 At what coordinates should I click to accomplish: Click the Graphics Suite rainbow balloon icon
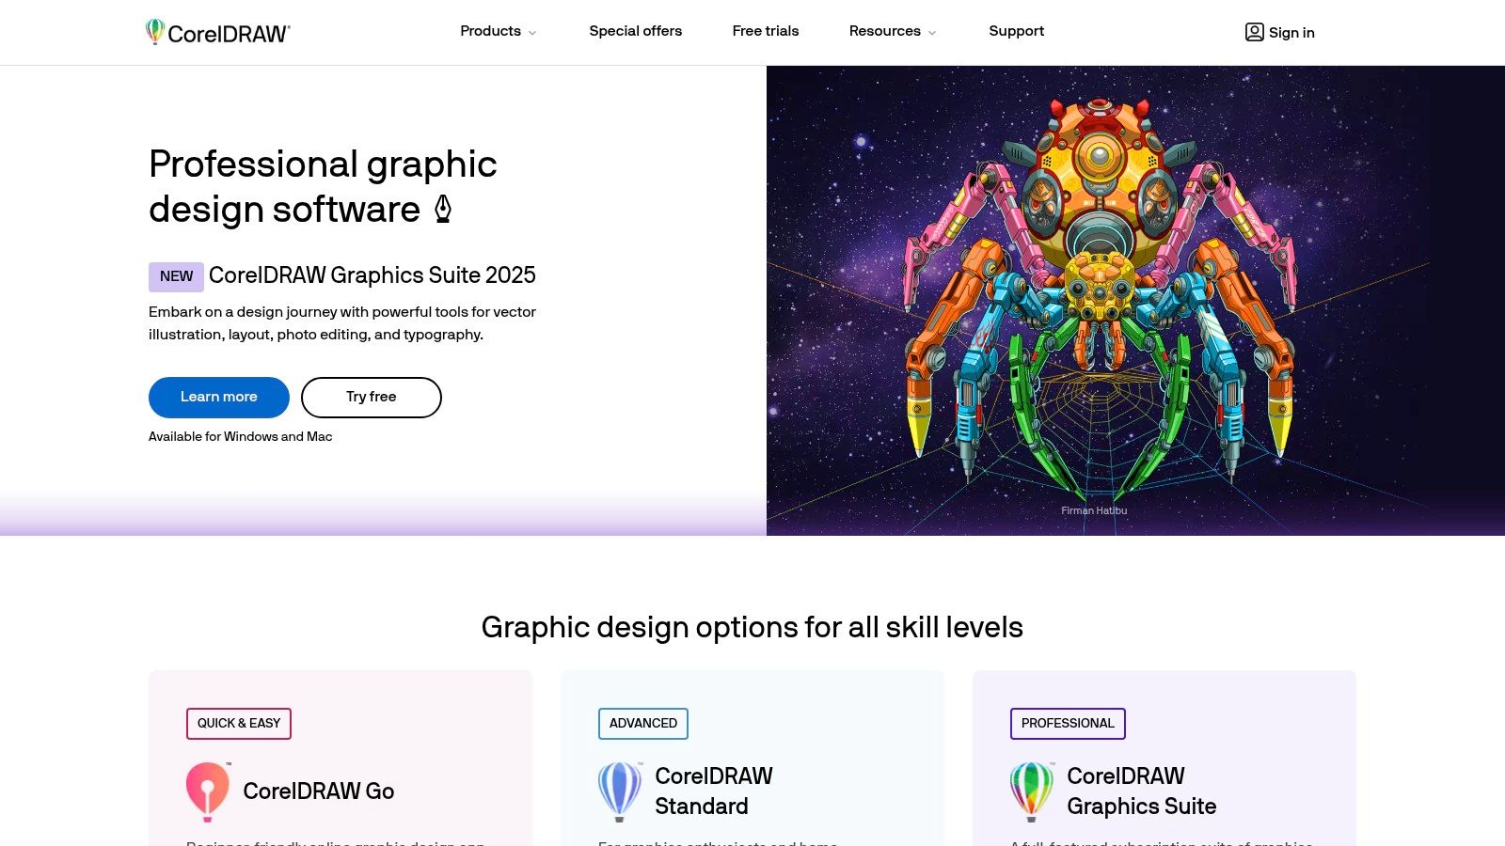[1032, 791]
